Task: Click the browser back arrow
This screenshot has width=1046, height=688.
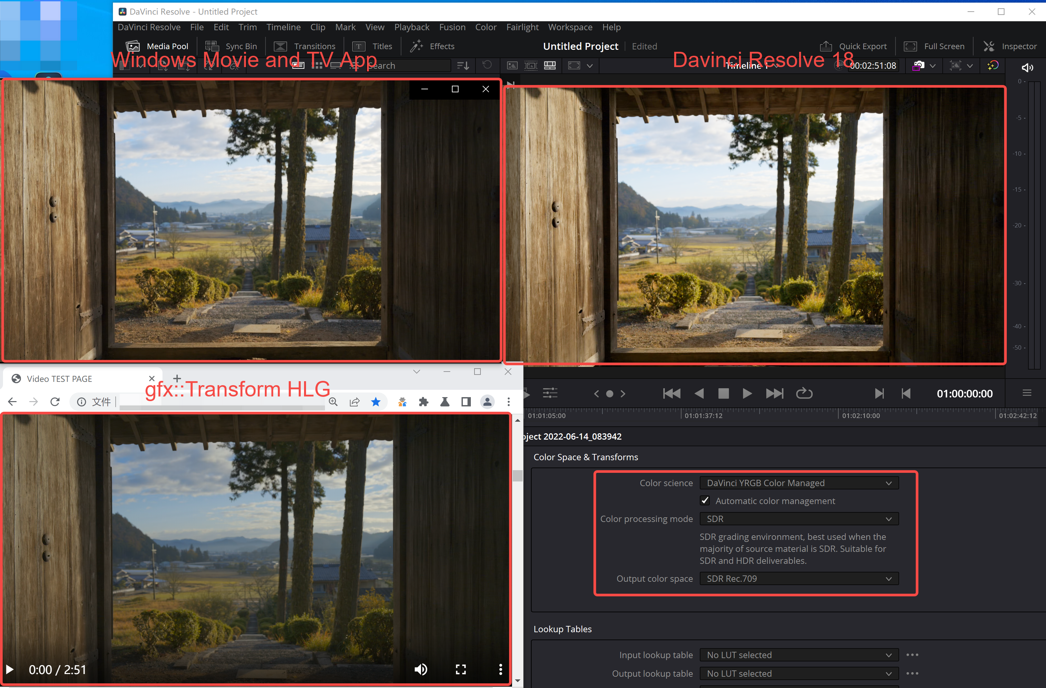Action: point(12,402)
